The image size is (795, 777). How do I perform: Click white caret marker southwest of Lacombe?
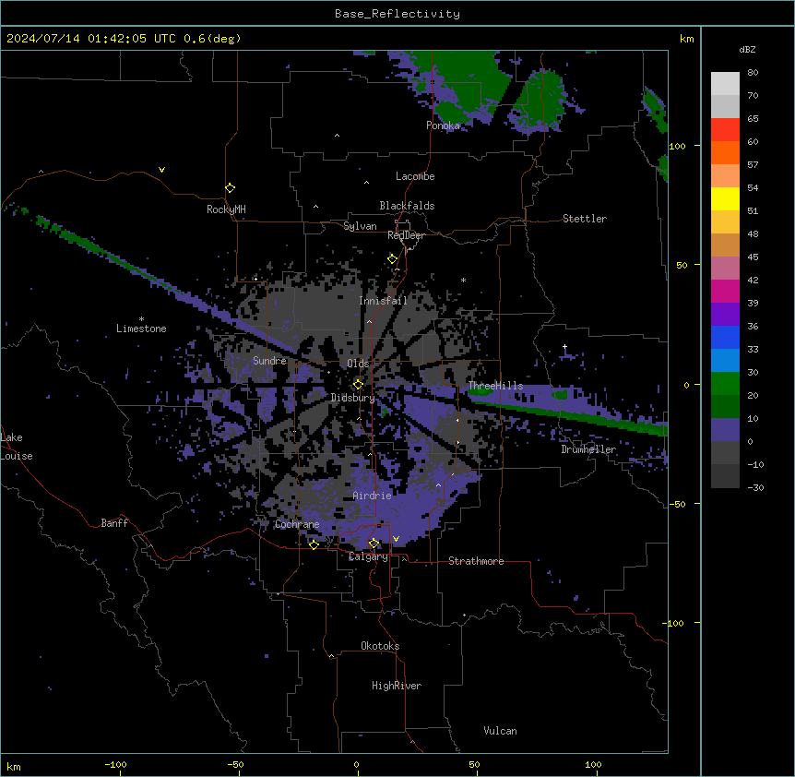(366, 182)
